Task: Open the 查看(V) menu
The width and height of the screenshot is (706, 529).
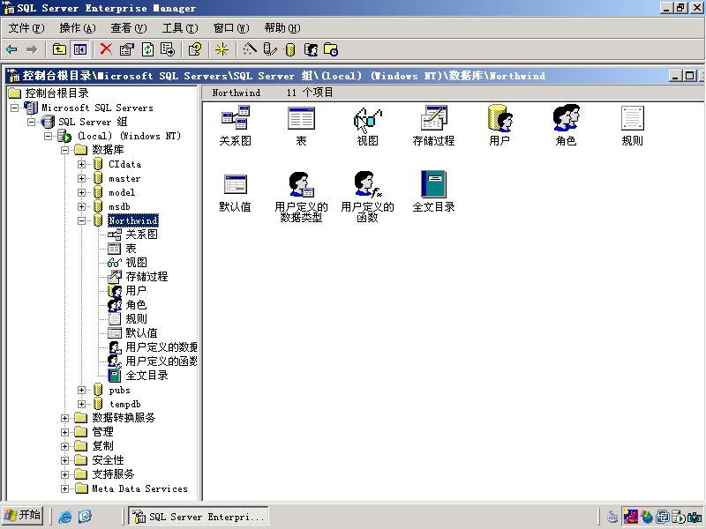Action: (x=129, y=28)
